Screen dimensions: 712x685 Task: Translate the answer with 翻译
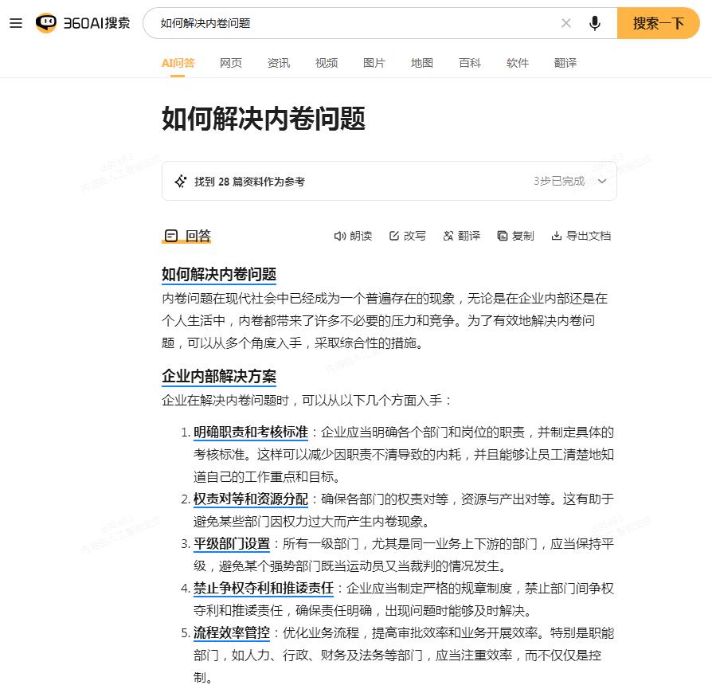coord(462,236)
